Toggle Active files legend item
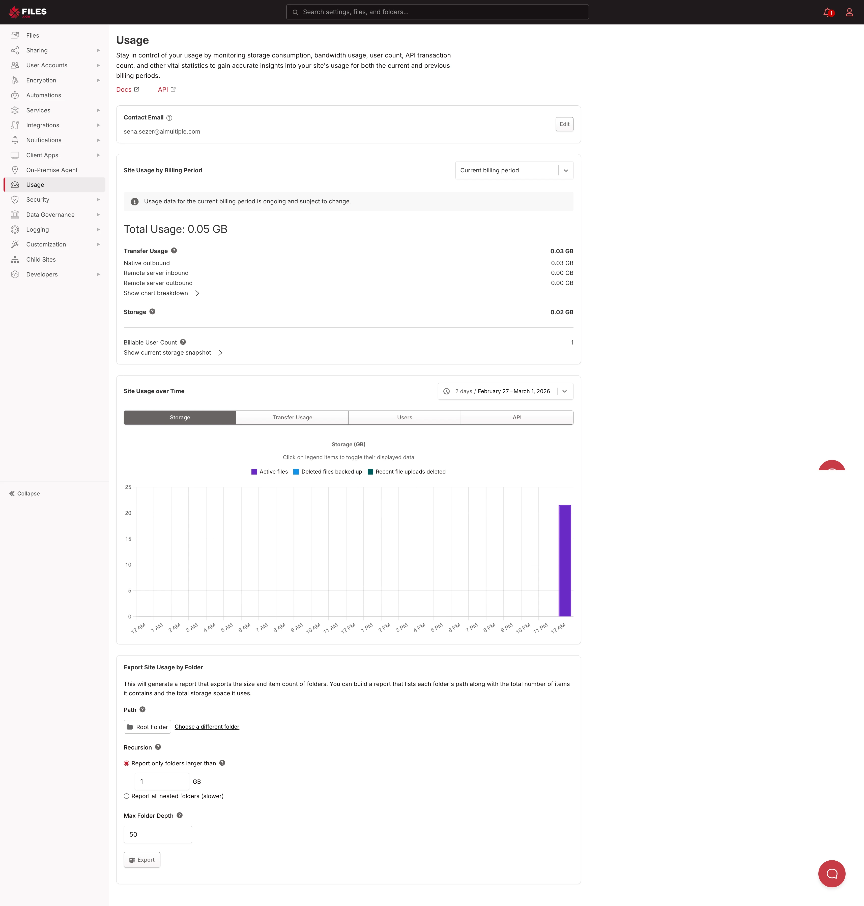 click(269, 472)
